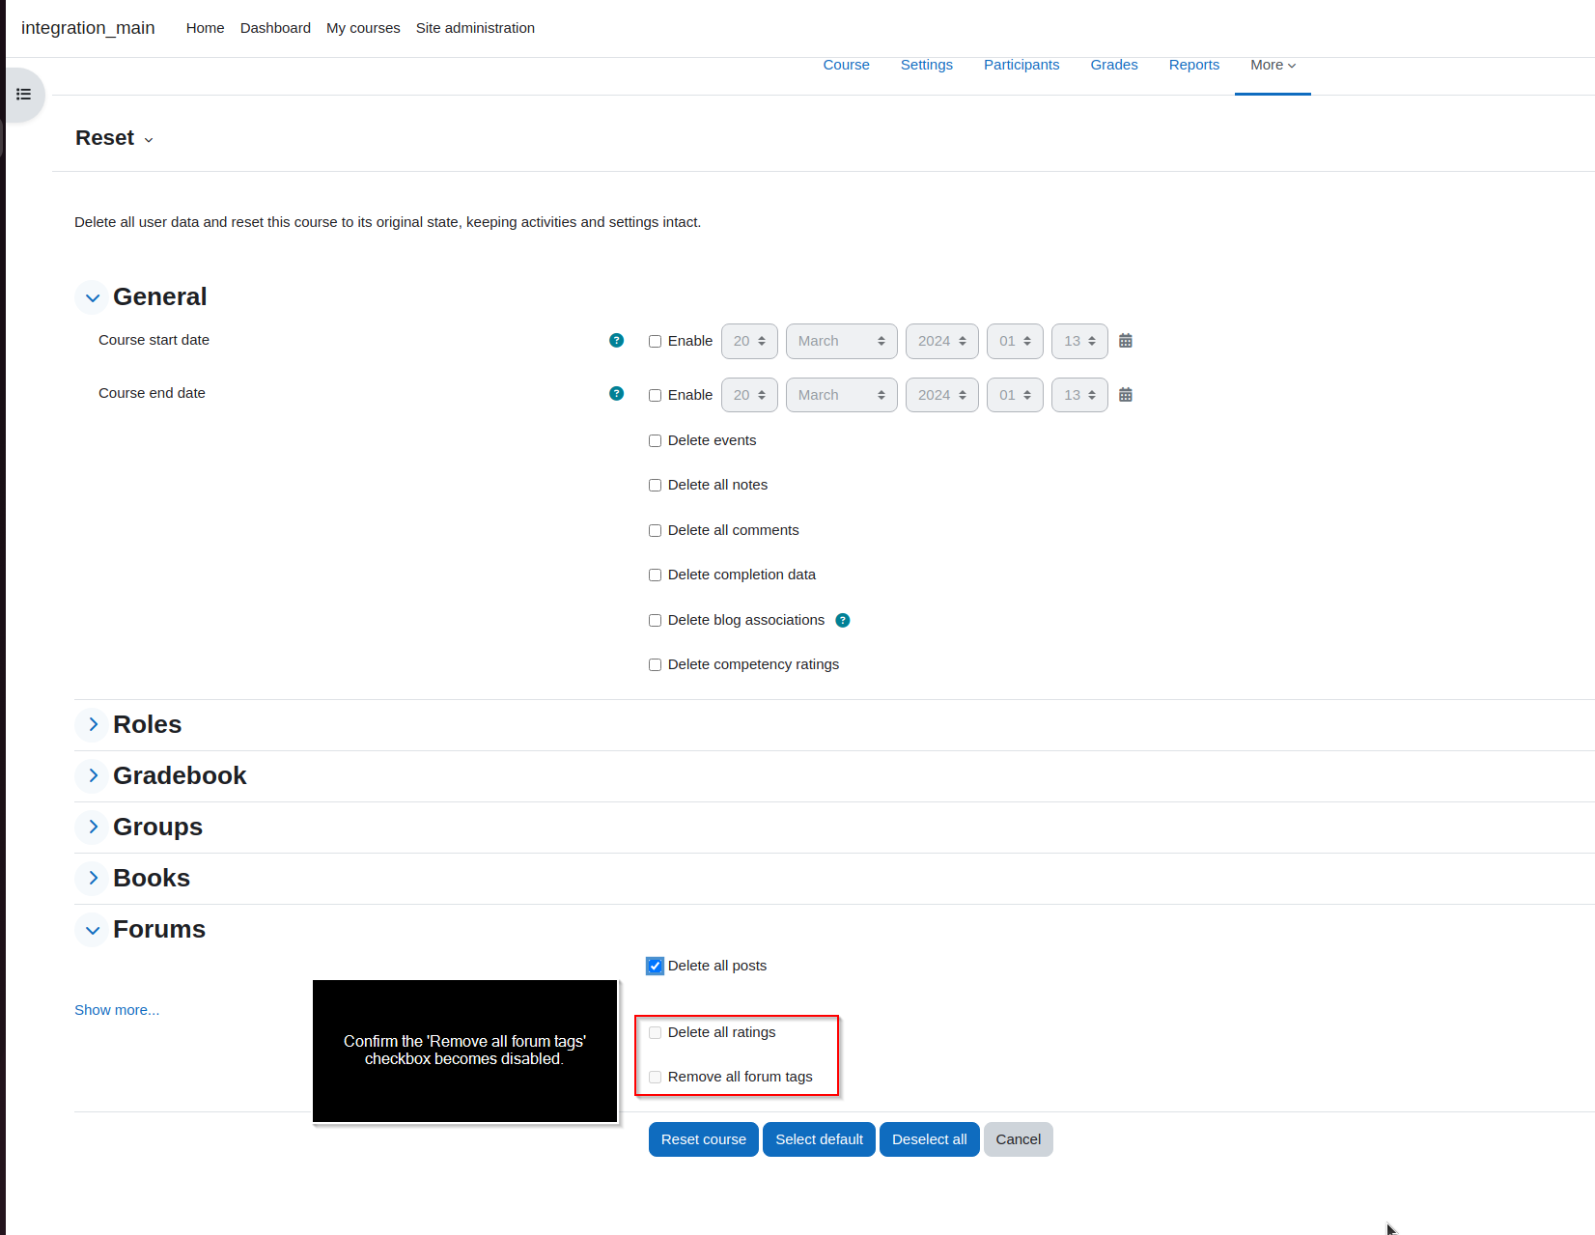The height and width of the screenshot is (1235, 1595).
Task: Open end date month dropdown
Action: click(x=842, y=395)
